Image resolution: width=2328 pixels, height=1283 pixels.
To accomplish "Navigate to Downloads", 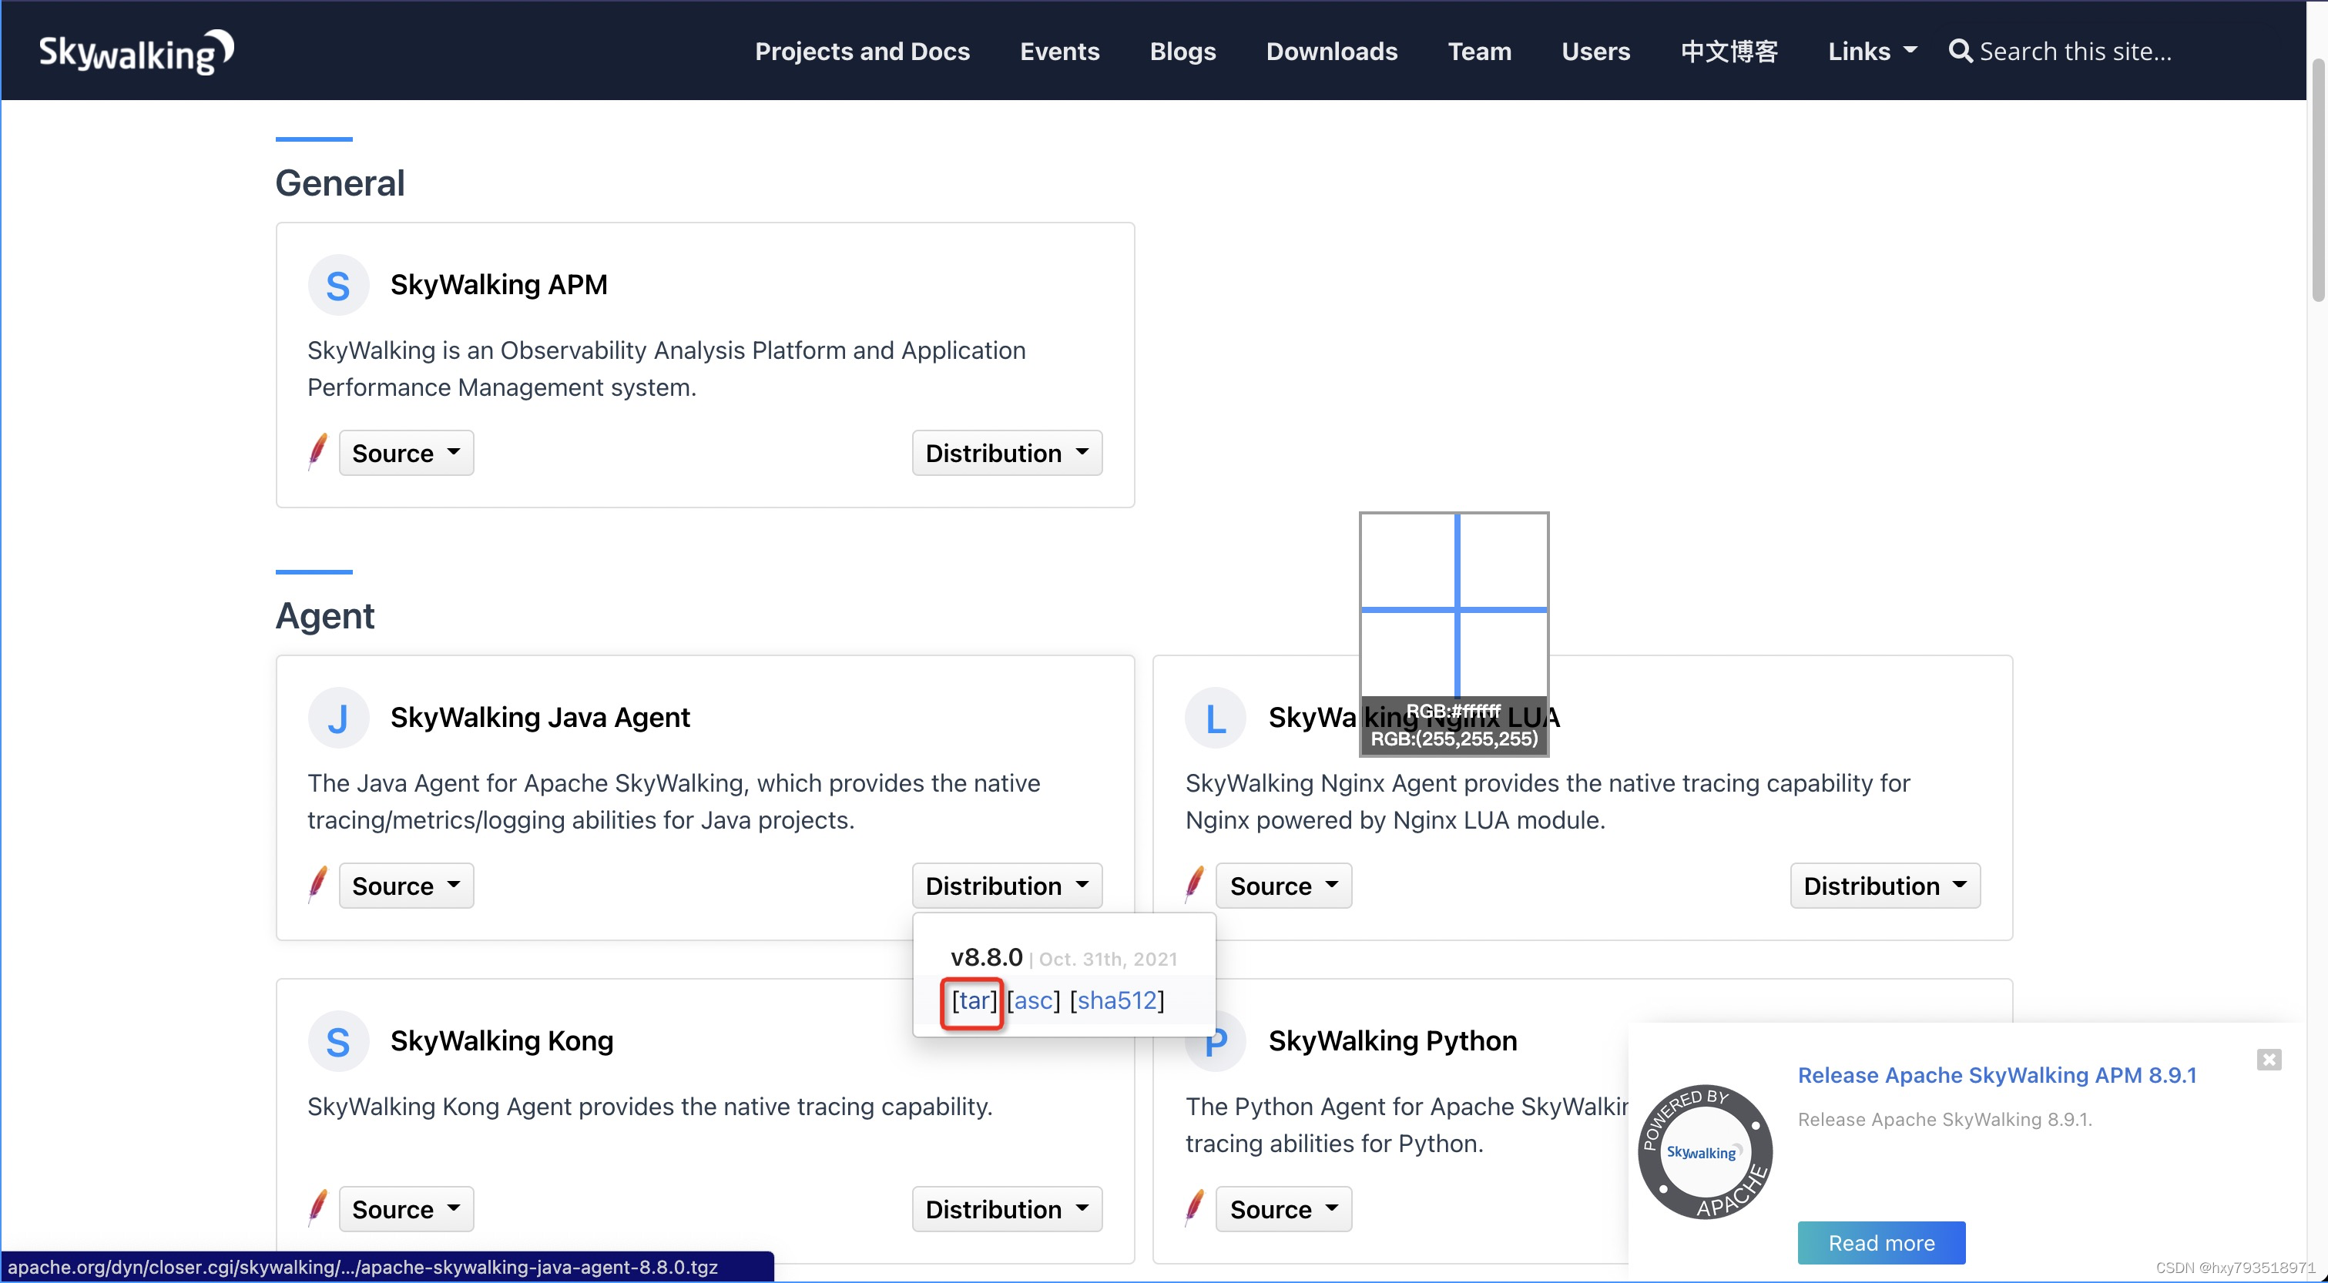I will (x=1331, y=52).
